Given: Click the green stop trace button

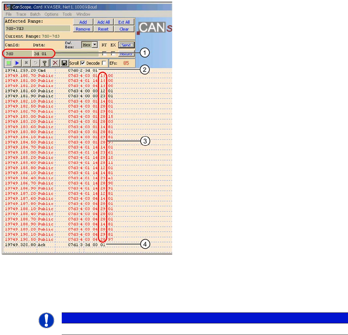Looking at the screenshot, I should click(x=9, y=63).
